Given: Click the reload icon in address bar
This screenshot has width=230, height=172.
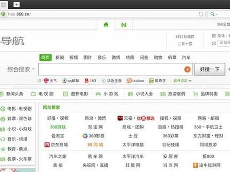Looking at the screenshot, I should point(201,14).
